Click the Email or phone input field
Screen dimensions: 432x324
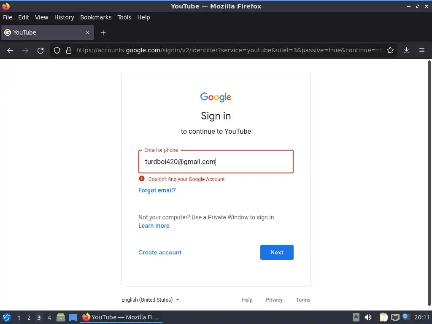216,162
